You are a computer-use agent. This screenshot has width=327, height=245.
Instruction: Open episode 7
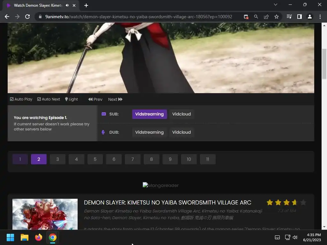click(x=133, y=159)
